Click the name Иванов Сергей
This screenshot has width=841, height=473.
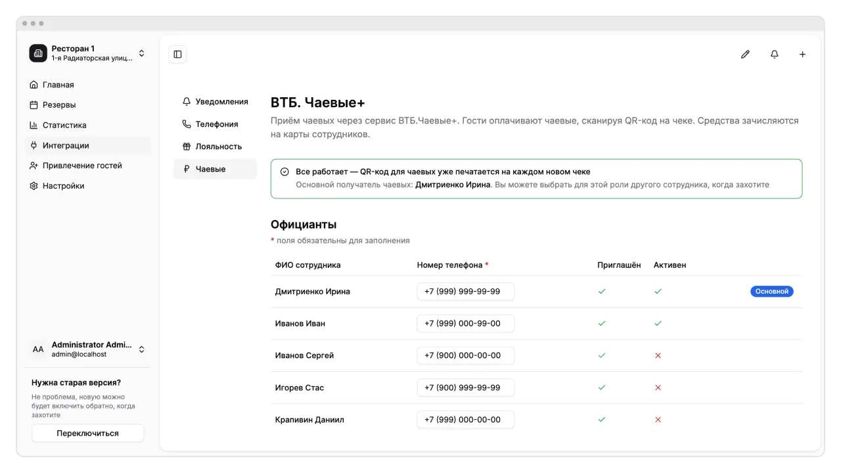(x=304, y=355)
